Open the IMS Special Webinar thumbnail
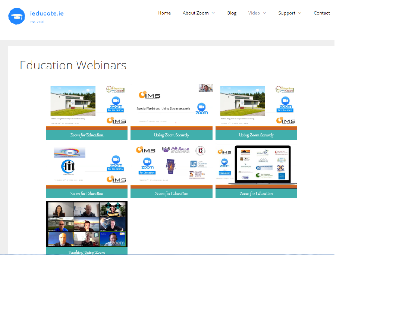 [x=171, y=105]
